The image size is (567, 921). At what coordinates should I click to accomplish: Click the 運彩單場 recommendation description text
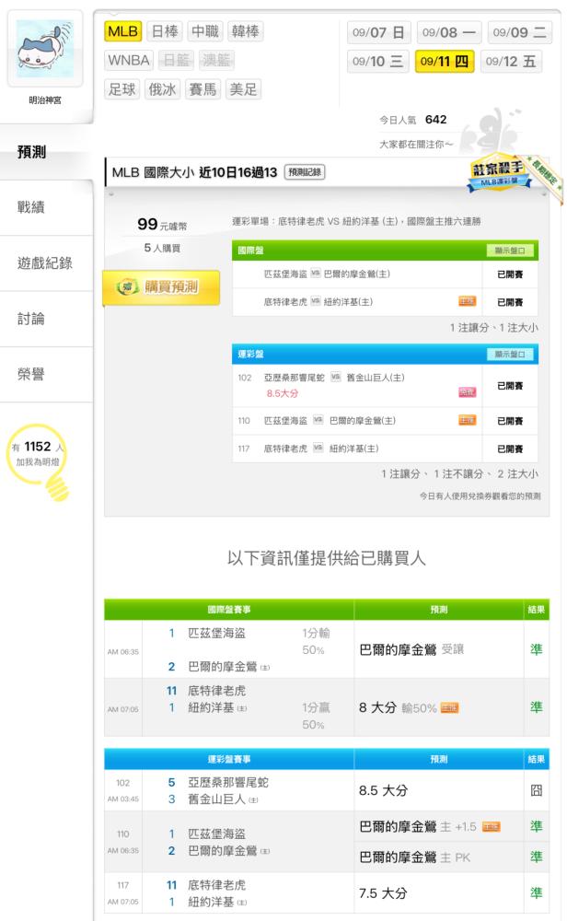coord(356,221)
